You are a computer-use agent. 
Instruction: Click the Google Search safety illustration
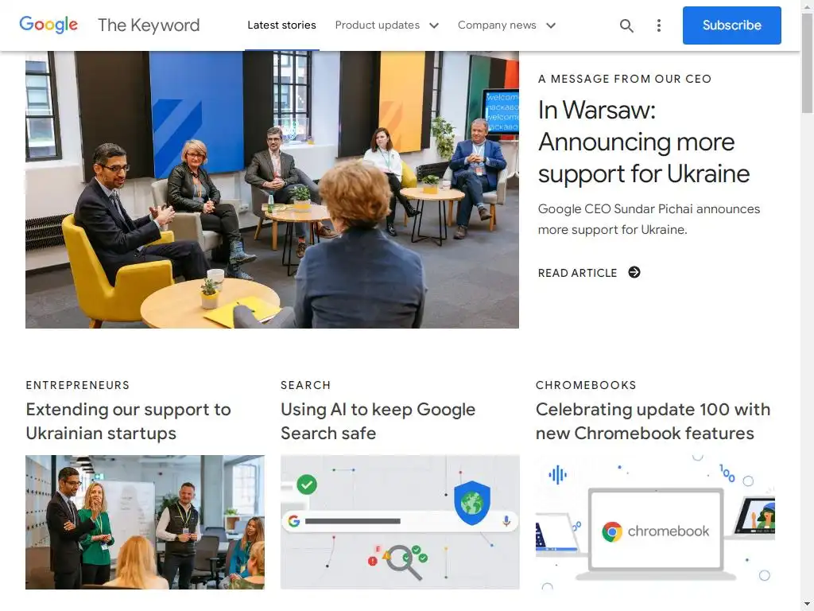pos(400,522)
